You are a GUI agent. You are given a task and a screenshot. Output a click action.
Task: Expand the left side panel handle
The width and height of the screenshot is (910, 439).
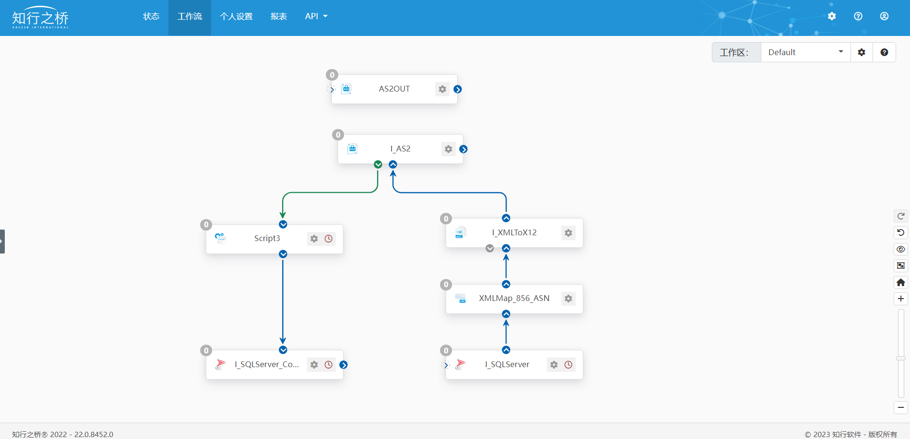coord(2,242)
